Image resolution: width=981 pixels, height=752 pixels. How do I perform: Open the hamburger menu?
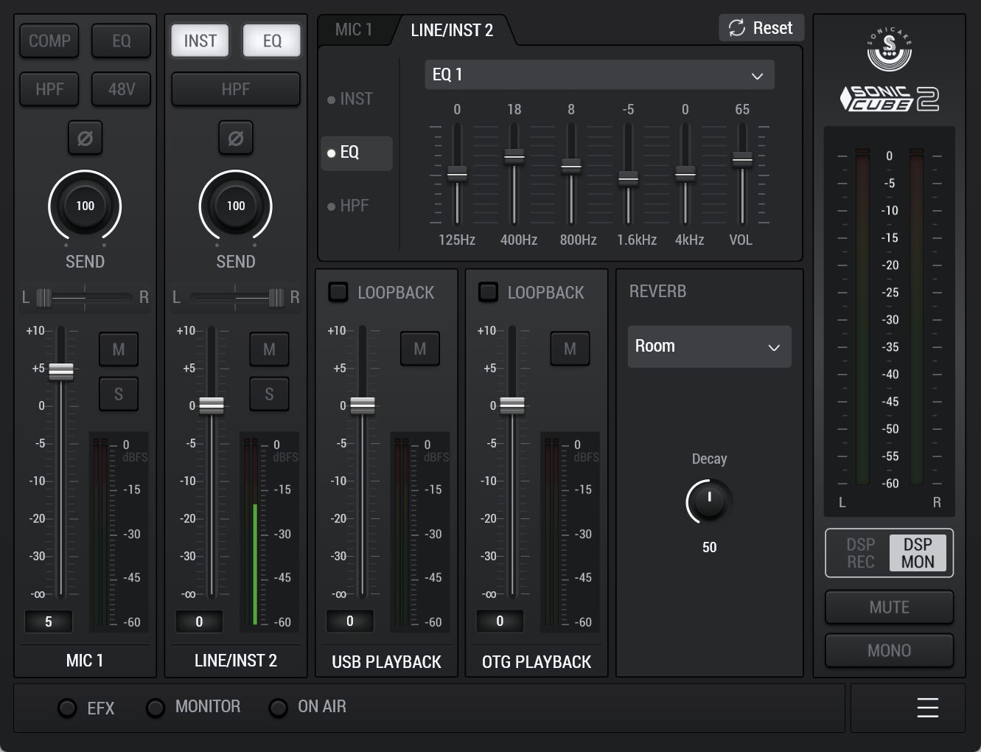[x=927, y=708]
